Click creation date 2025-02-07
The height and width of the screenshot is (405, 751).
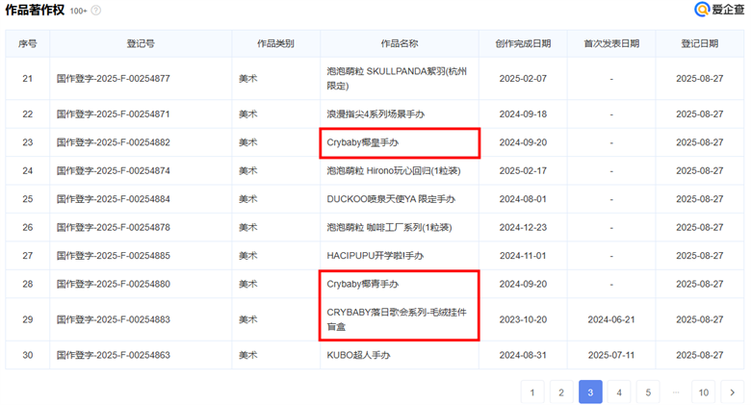[523, 79]
